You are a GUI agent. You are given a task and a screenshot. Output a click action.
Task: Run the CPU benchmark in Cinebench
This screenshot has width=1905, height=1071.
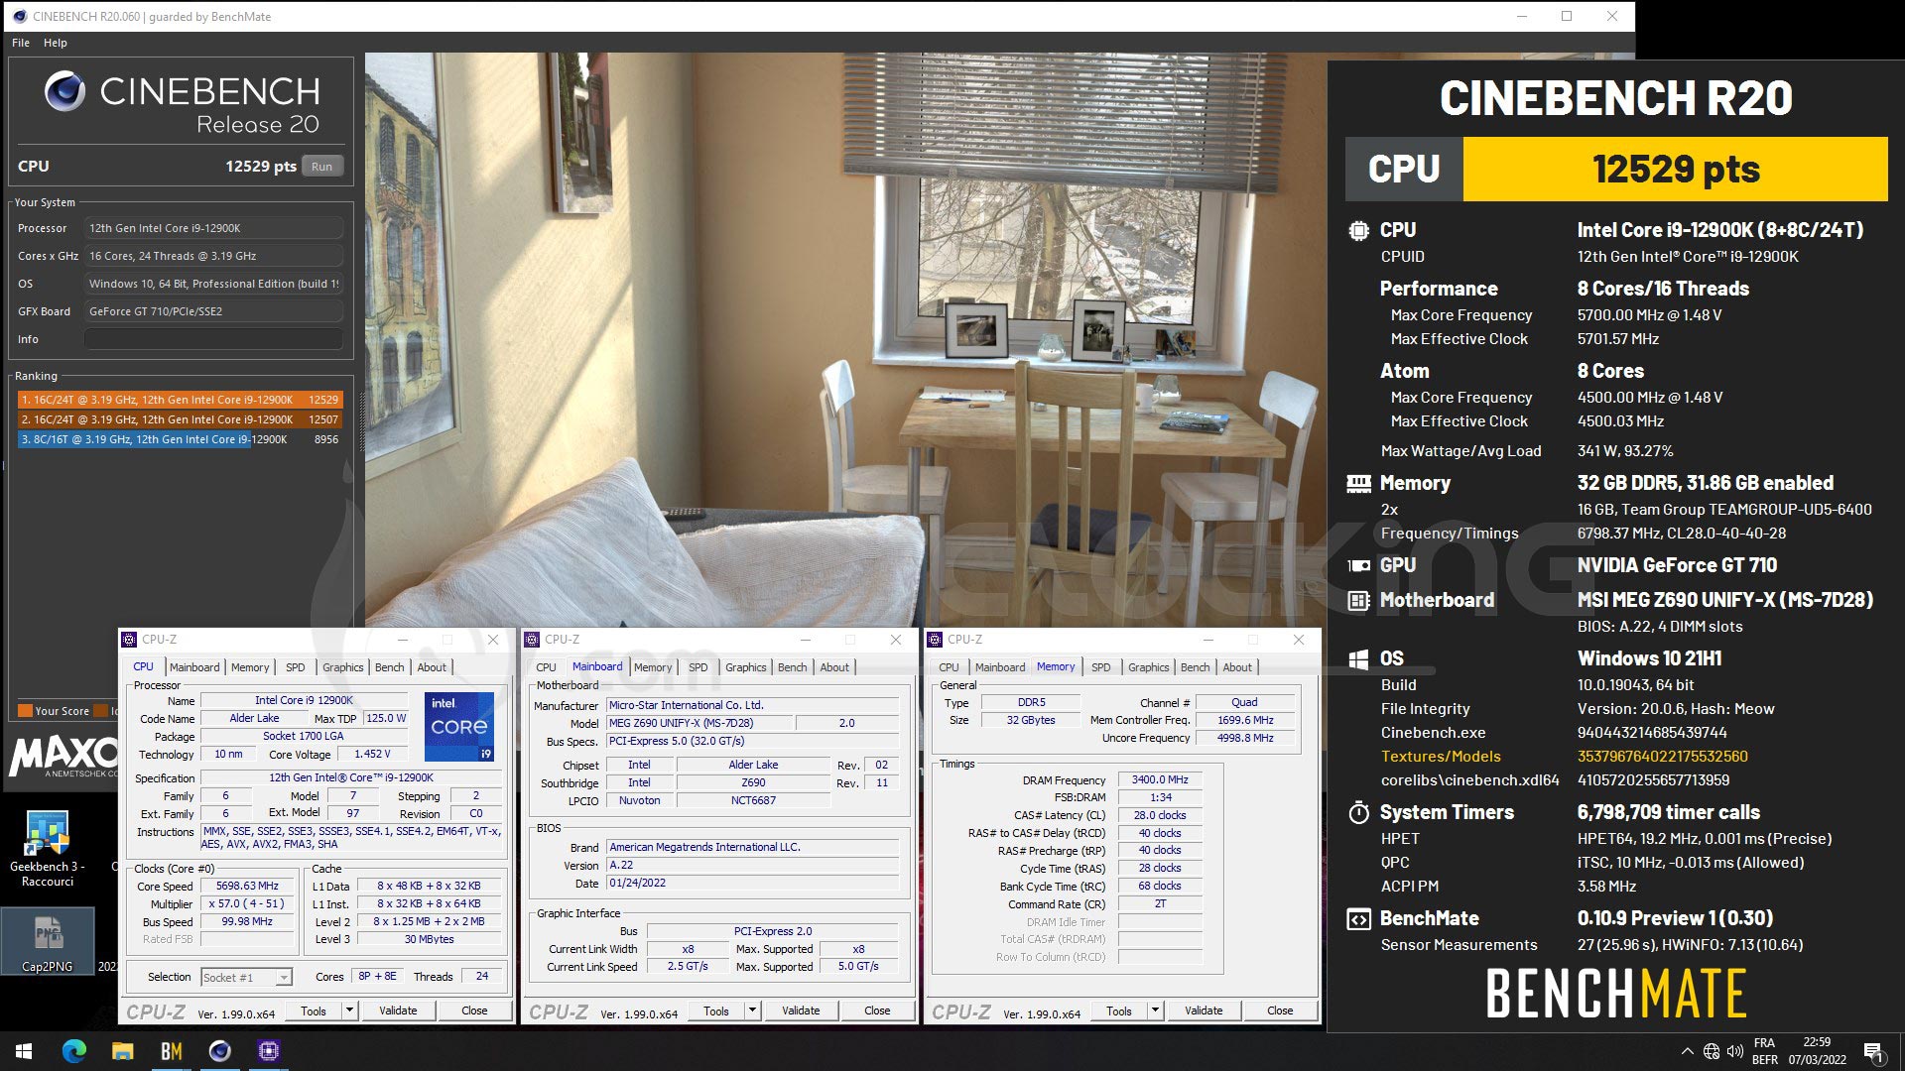[322, 167]
